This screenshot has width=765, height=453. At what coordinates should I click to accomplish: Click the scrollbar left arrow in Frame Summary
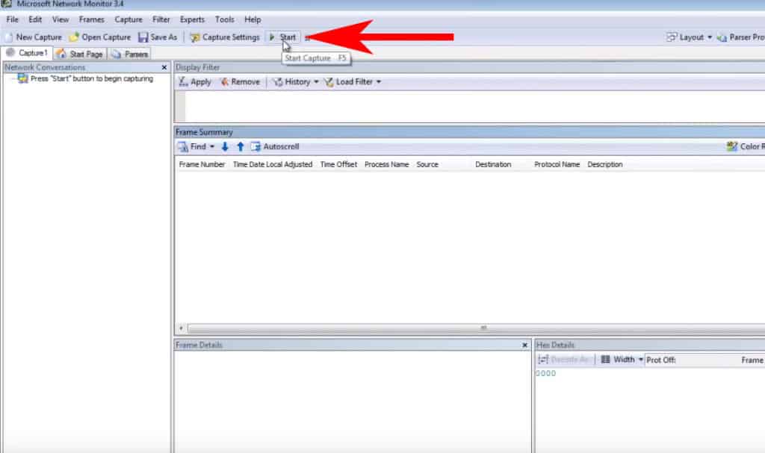[x=181, y=328]
